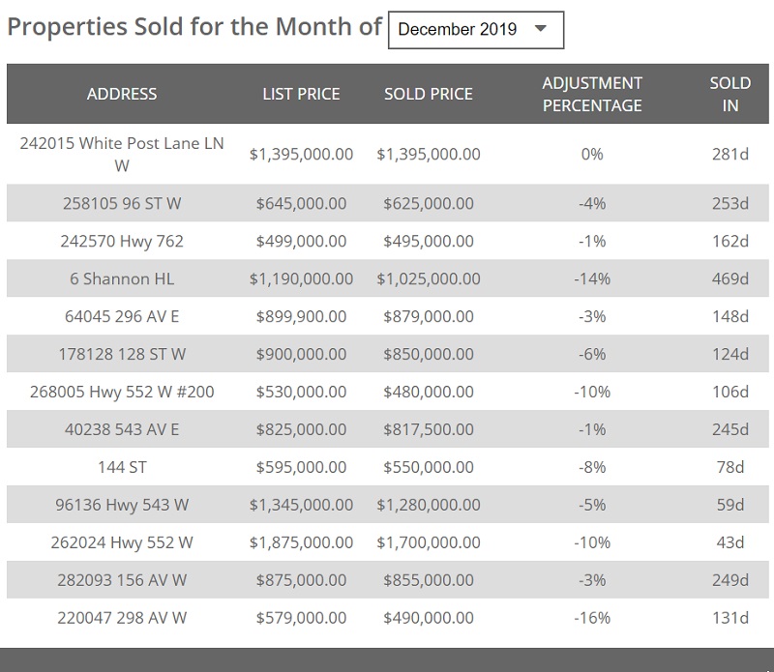The height and width of the screenshot is (672, 774).
Task: Select the 268005 Hwy 552 W #200 address
Action: point(122,392)
